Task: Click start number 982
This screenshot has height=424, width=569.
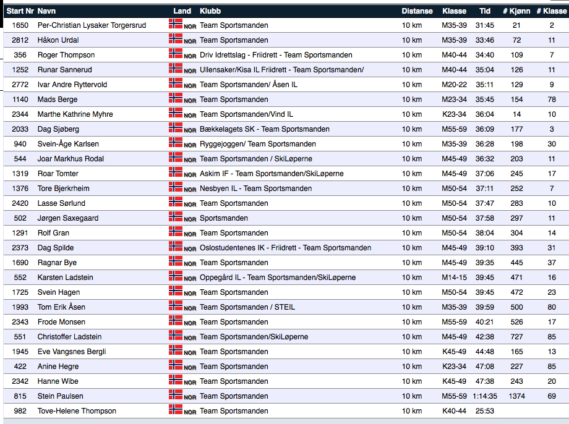Action: [x=20, y=411]
